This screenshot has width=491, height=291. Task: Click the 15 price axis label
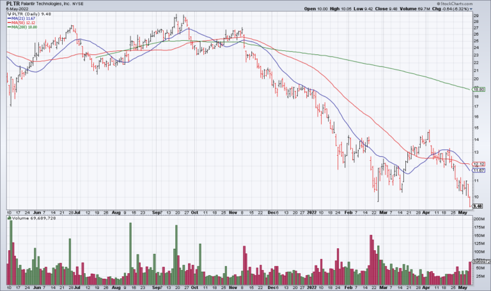(x=476, y=128)
